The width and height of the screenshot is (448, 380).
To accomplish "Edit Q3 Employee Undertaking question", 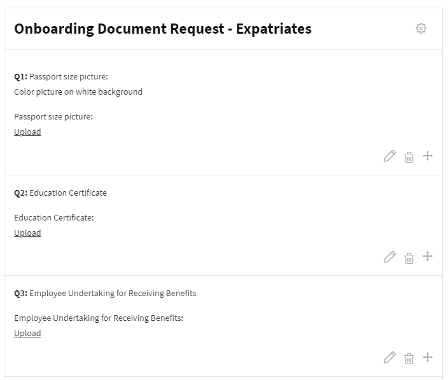I will pyautogui.click(x=389, y=358).
